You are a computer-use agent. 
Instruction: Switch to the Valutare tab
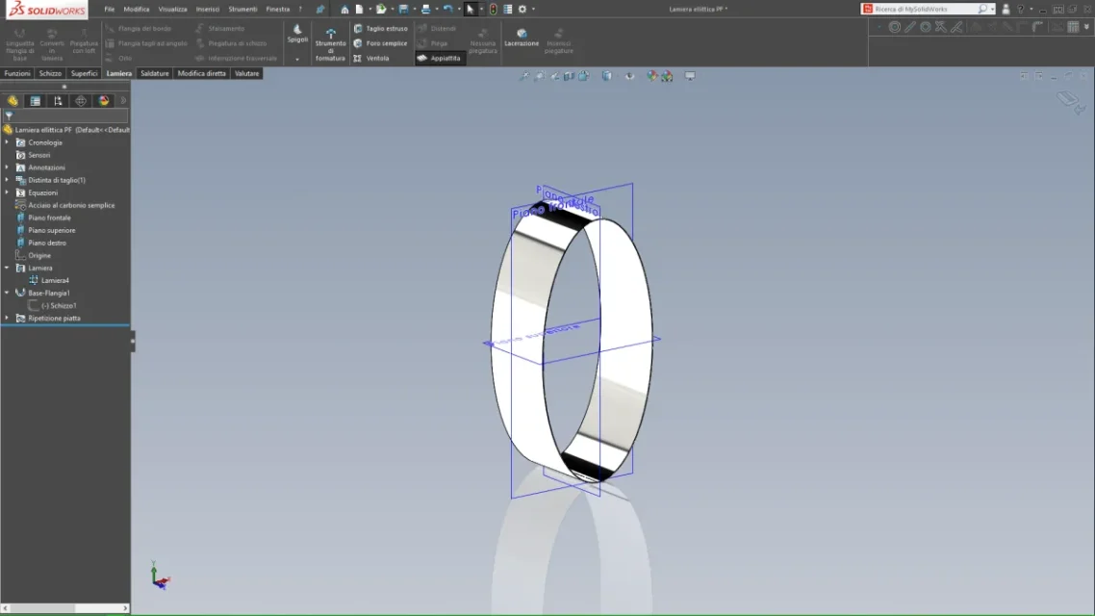246,73
